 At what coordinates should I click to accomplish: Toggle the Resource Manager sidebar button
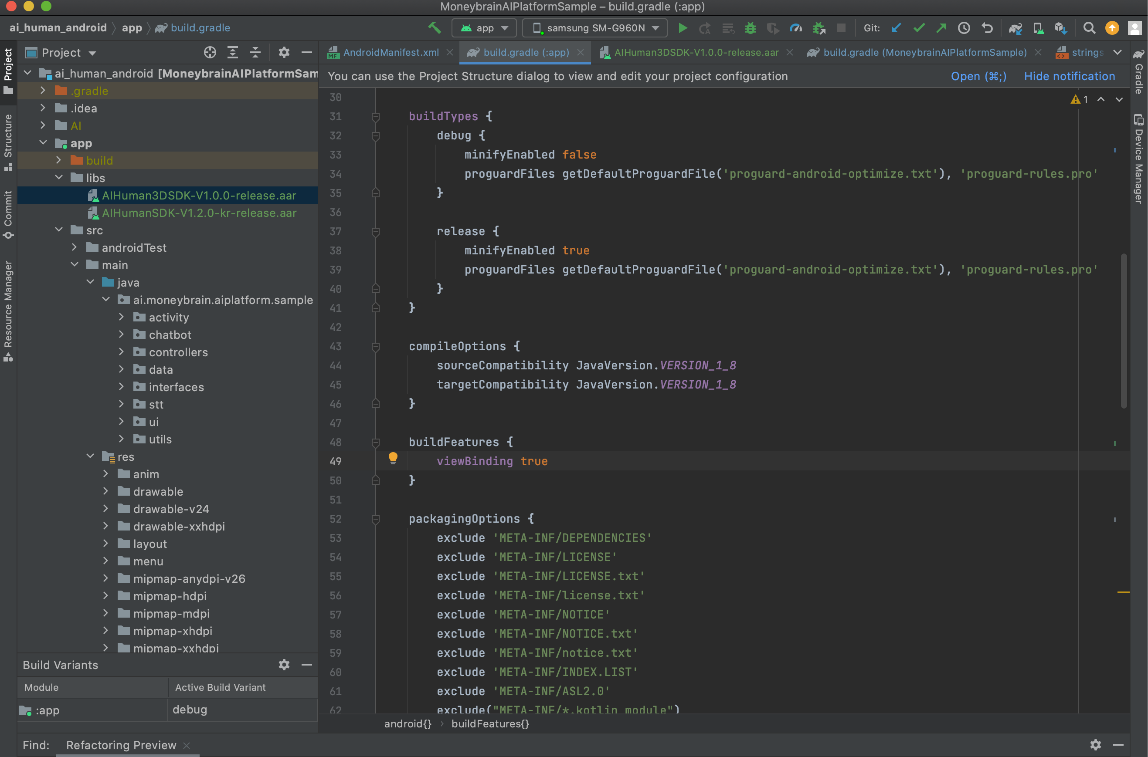[8, 311]
